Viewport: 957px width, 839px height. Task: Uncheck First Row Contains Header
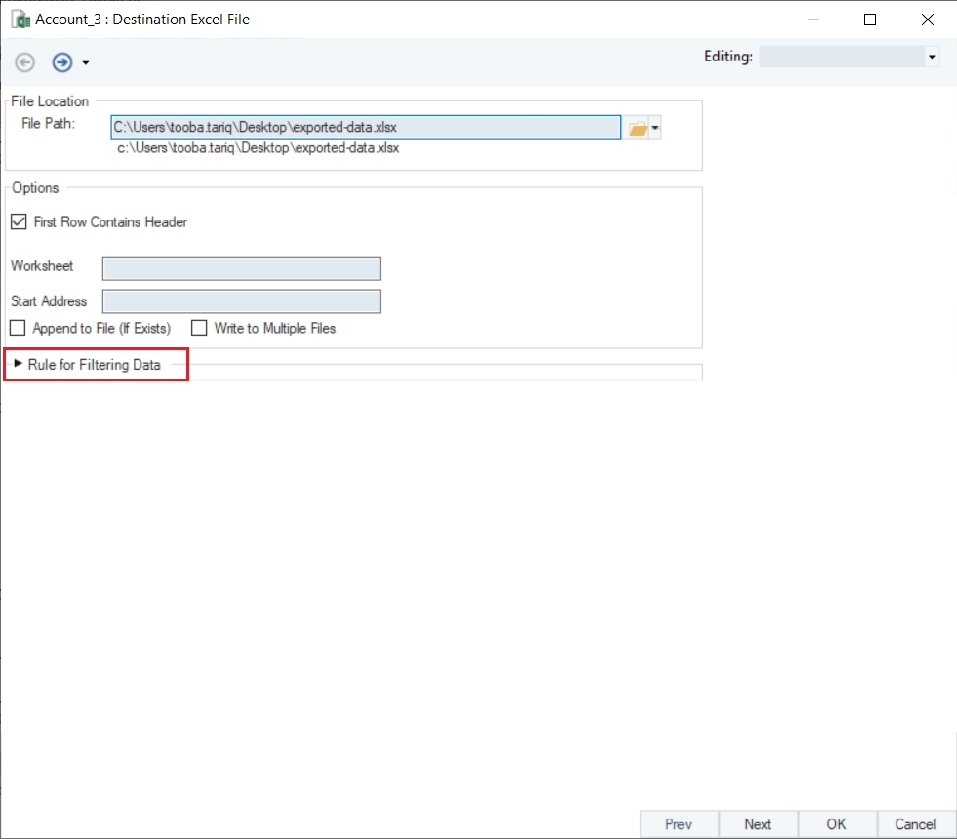pyautogui.click(x=19, y=222)
